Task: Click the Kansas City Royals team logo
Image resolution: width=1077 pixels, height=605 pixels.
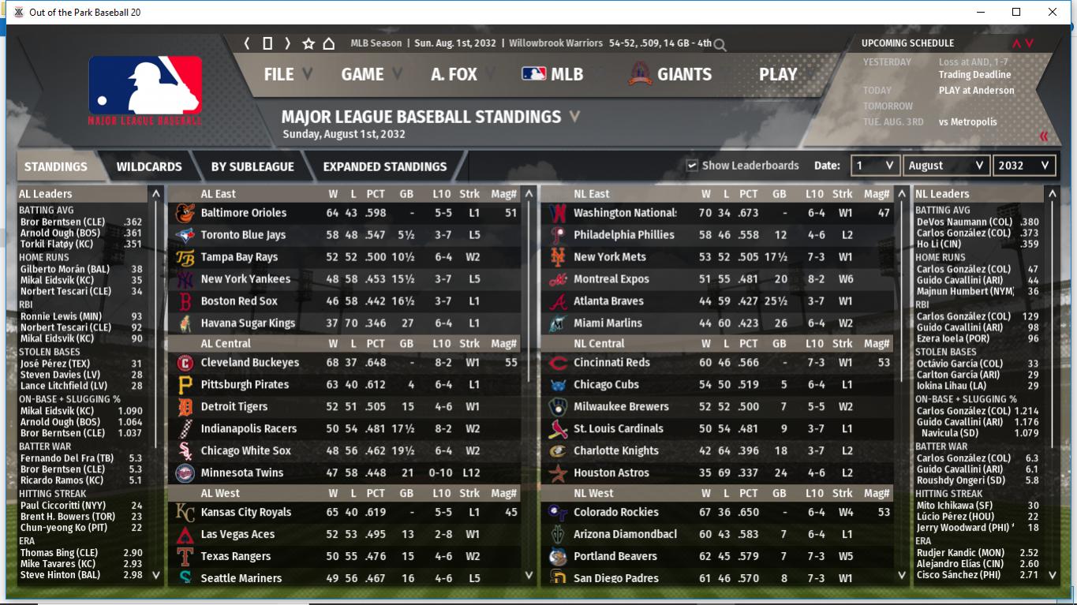Action: point(185,513)
